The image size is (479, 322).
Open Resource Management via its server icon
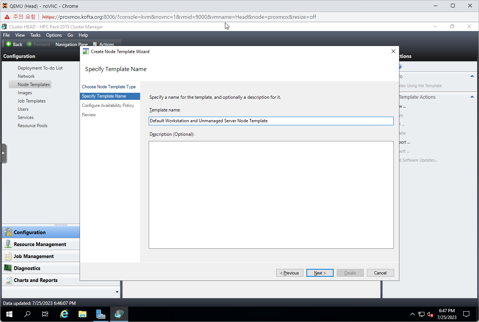click(7, 244)
